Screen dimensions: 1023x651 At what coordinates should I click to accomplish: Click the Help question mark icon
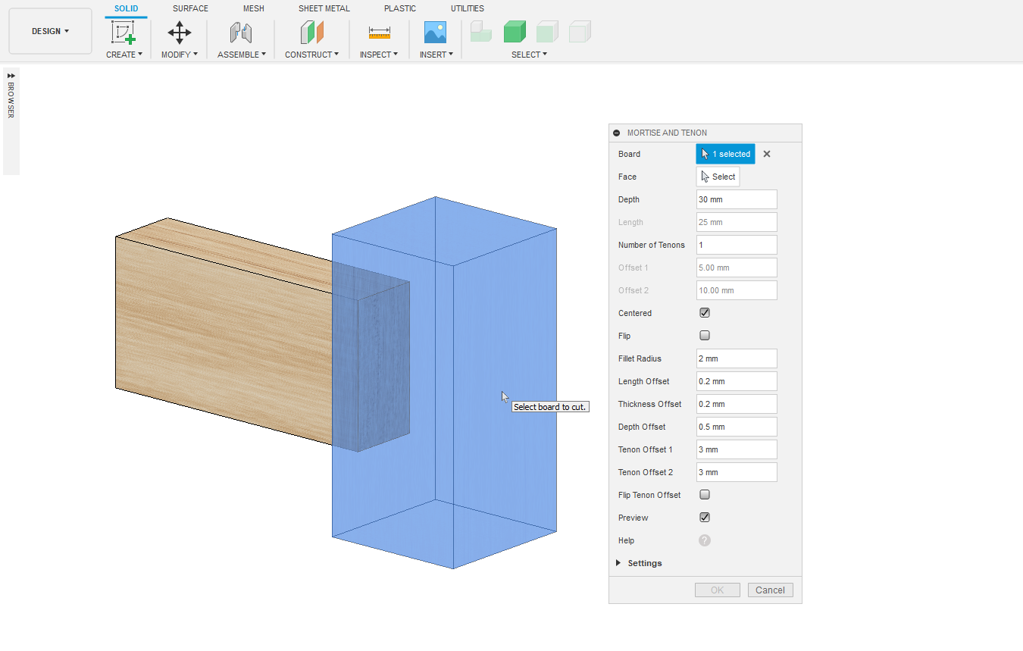pos(705,540)
